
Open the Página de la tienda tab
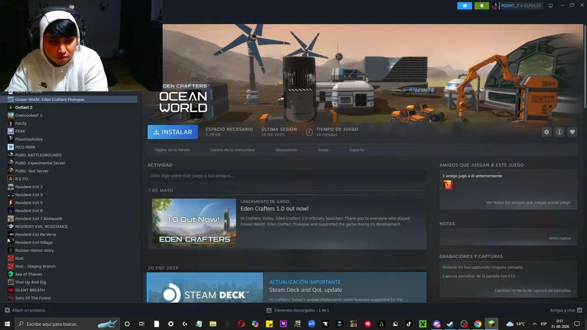click(172, 150)
